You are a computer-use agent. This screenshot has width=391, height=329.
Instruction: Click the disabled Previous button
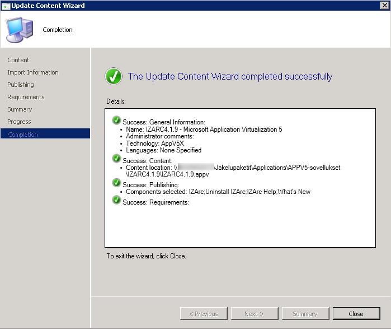[204, 313]
